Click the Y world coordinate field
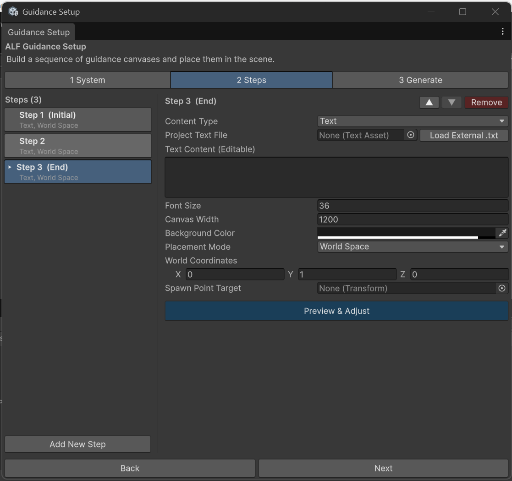 (x=347, y=274)
